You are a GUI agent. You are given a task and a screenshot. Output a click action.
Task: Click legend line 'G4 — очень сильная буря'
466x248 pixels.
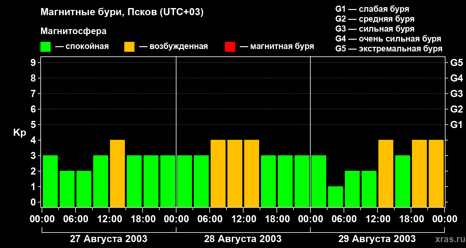tap(388, 39)
